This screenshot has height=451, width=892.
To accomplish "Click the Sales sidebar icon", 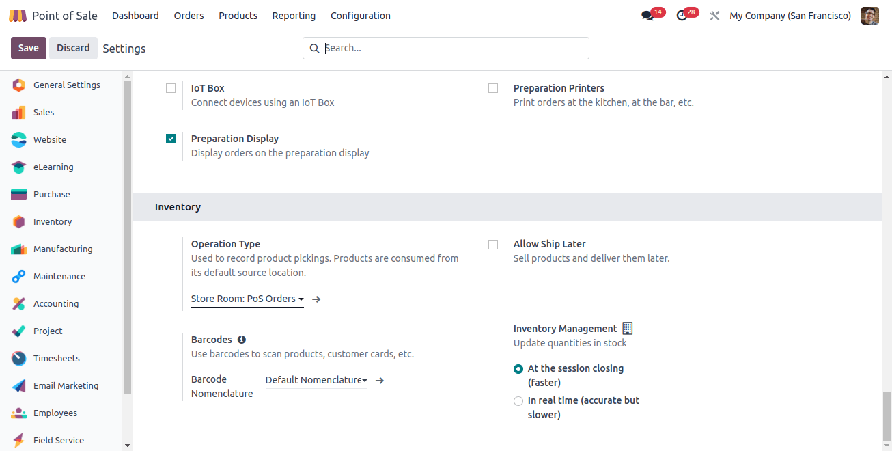I will (x=19, y=113).
